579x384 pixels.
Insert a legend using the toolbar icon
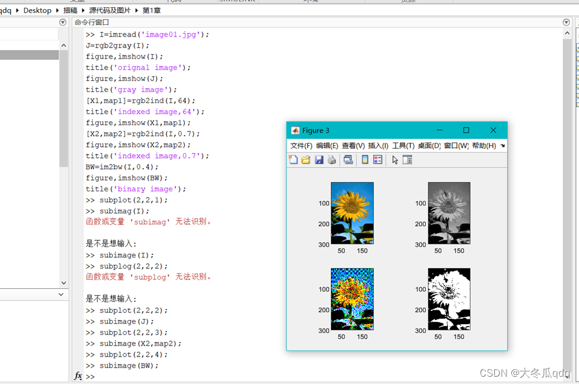pos(378,160)
